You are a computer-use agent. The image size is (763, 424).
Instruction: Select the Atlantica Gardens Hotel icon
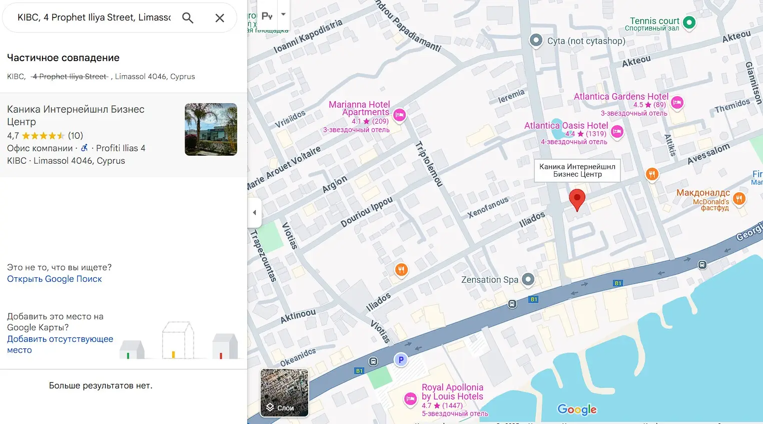point(676,103)
